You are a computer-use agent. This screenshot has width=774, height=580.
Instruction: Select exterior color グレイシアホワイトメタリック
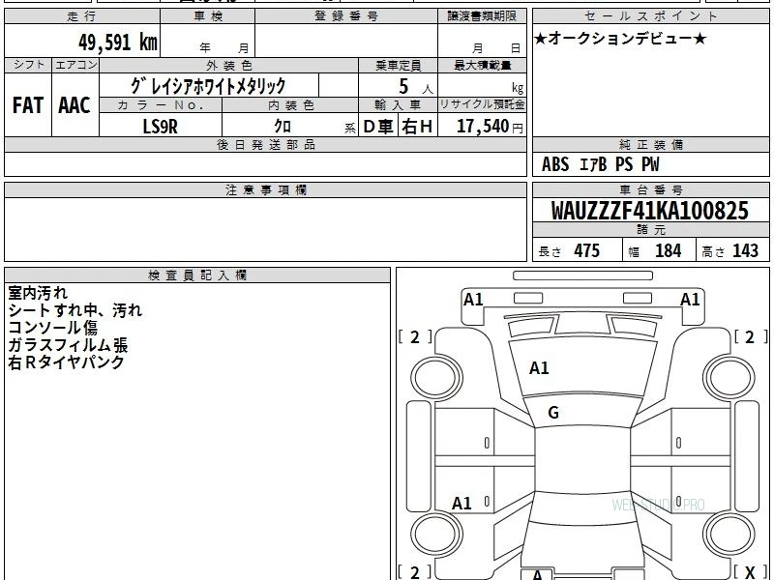tap(208, 86)
